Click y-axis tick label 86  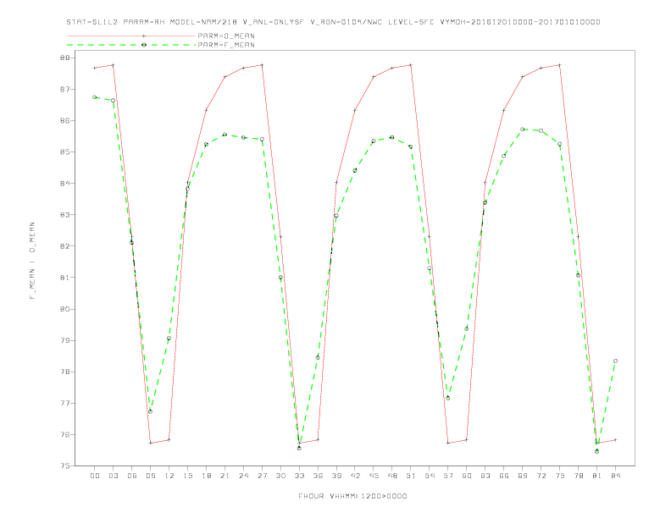pyautogui.click(x=66, y=120)
